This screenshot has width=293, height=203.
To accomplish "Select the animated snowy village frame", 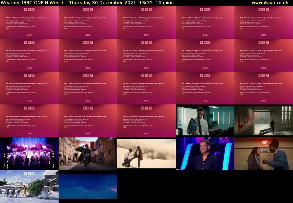I will click(29, 187).
